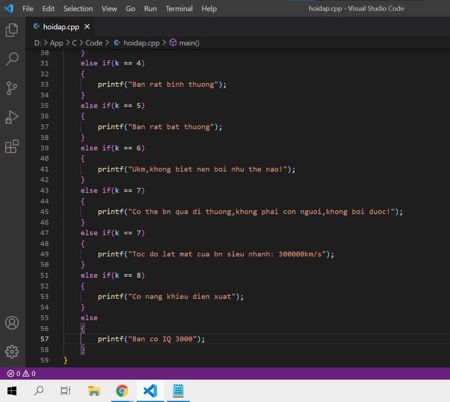Click the highlighted opening brace on line 56
450x402 pixels.
click(x=83, y=328)
